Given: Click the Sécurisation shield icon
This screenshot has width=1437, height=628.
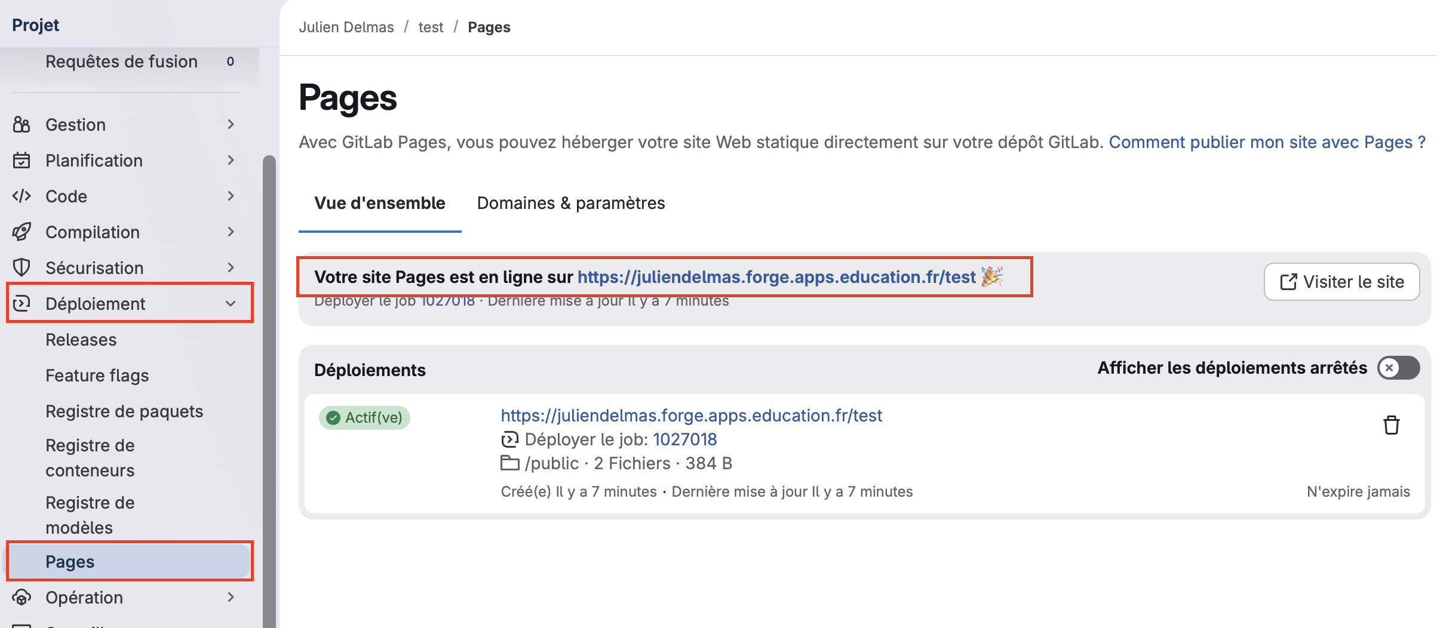Looking at the screenshot, I should 22,268.
